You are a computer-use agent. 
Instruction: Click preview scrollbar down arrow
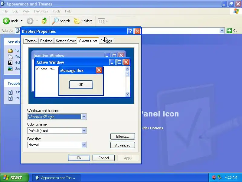click(x=127, y=94)
